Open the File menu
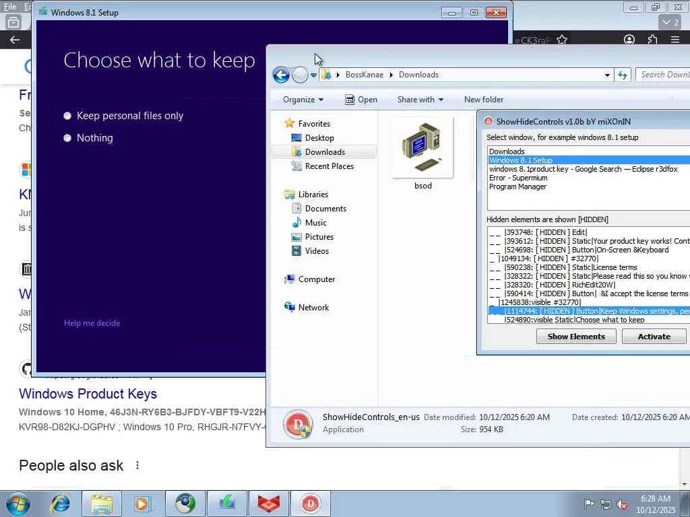Image resolution: width=690 pixels, height=517 pixels. point(9,7)
